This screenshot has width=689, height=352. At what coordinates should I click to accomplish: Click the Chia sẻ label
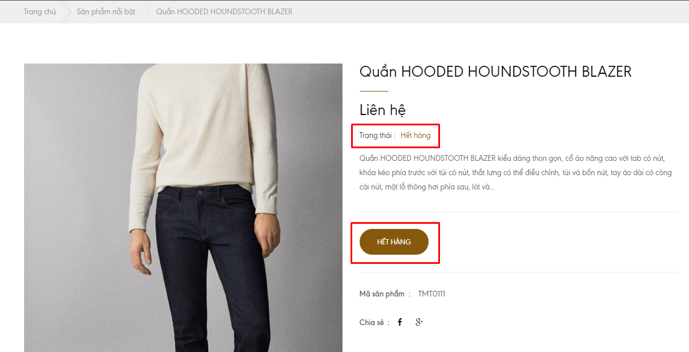375,322
